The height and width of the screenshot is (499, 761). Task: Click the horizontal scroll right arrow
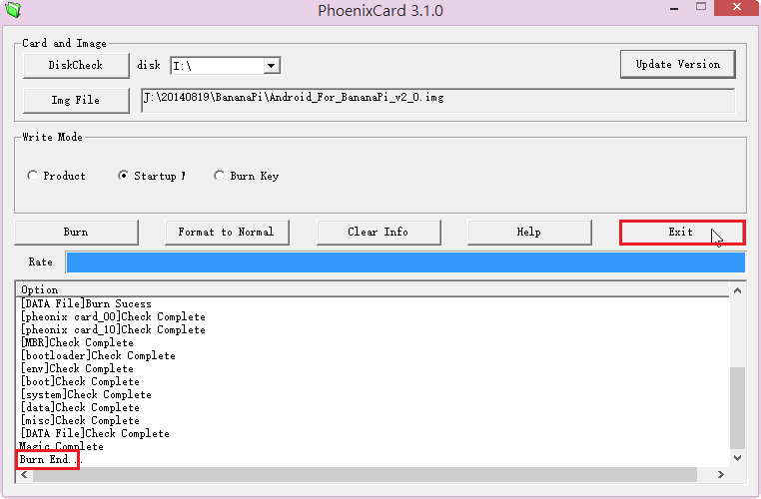[x=721, y=475]
